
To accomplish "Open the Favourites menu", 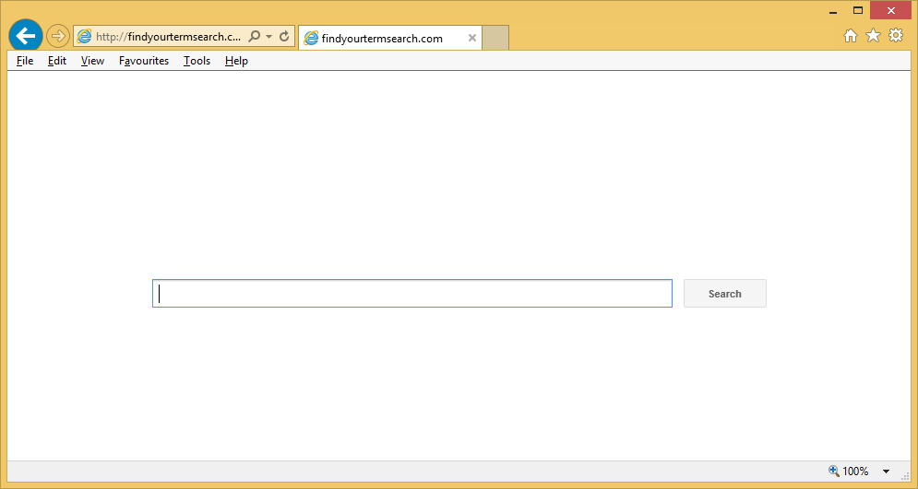I will point(144,61).
